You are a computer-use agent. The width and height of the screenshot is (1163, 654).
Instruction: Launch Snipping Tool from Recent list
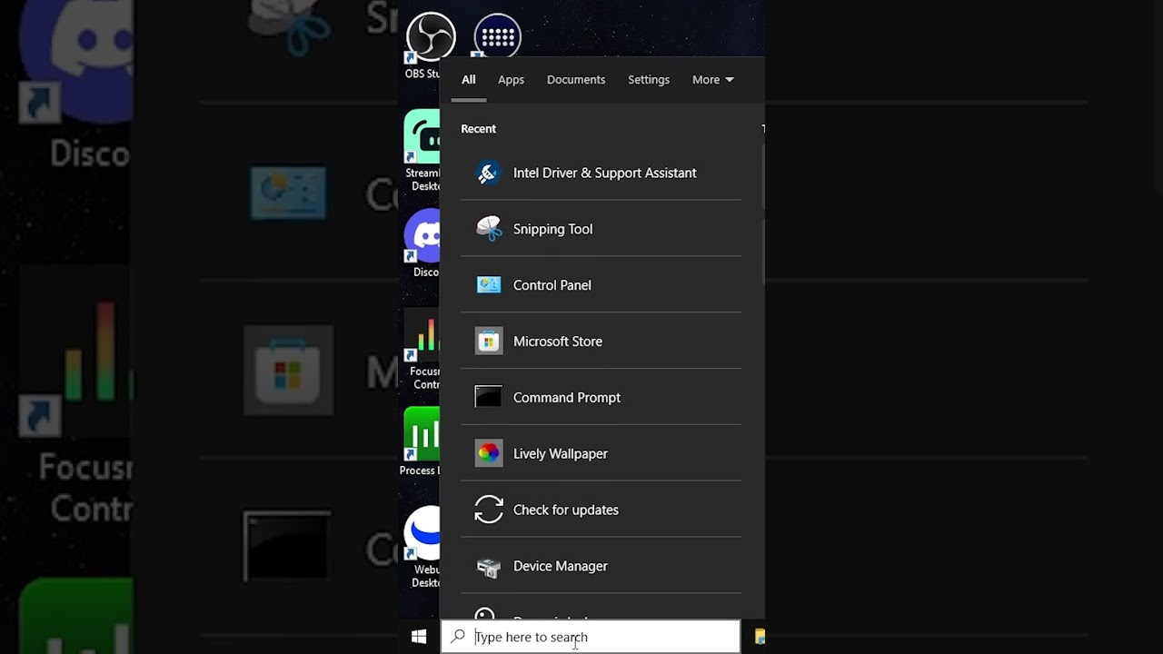552,229
